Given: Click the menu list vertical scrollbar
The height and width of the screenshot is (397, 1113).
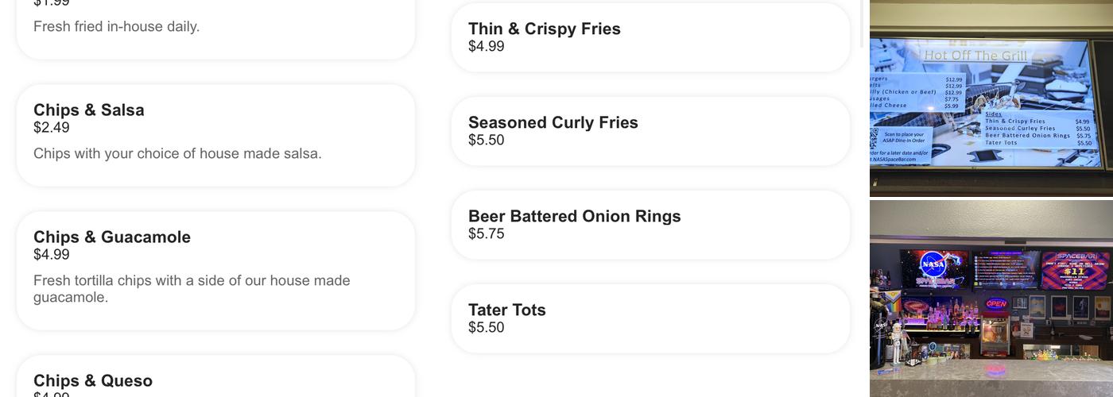Looking at the screenshot, I should [863, 24].
